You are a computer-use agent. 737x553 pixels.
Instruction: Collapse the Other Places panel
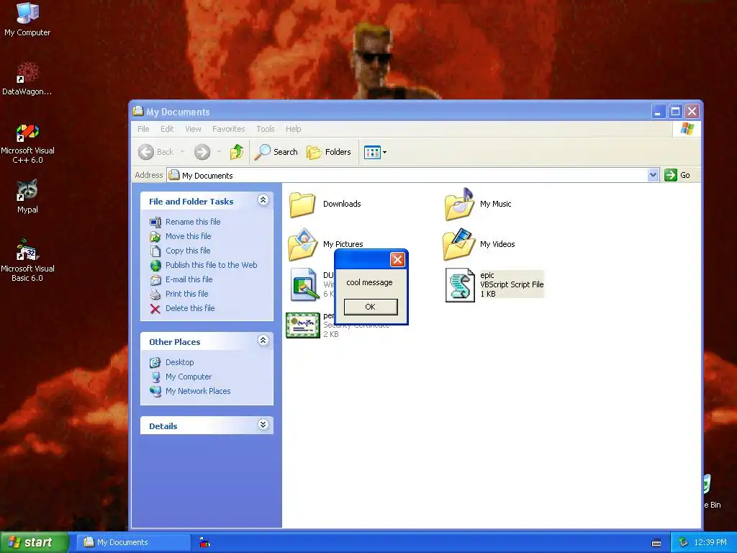click(263, 341)
